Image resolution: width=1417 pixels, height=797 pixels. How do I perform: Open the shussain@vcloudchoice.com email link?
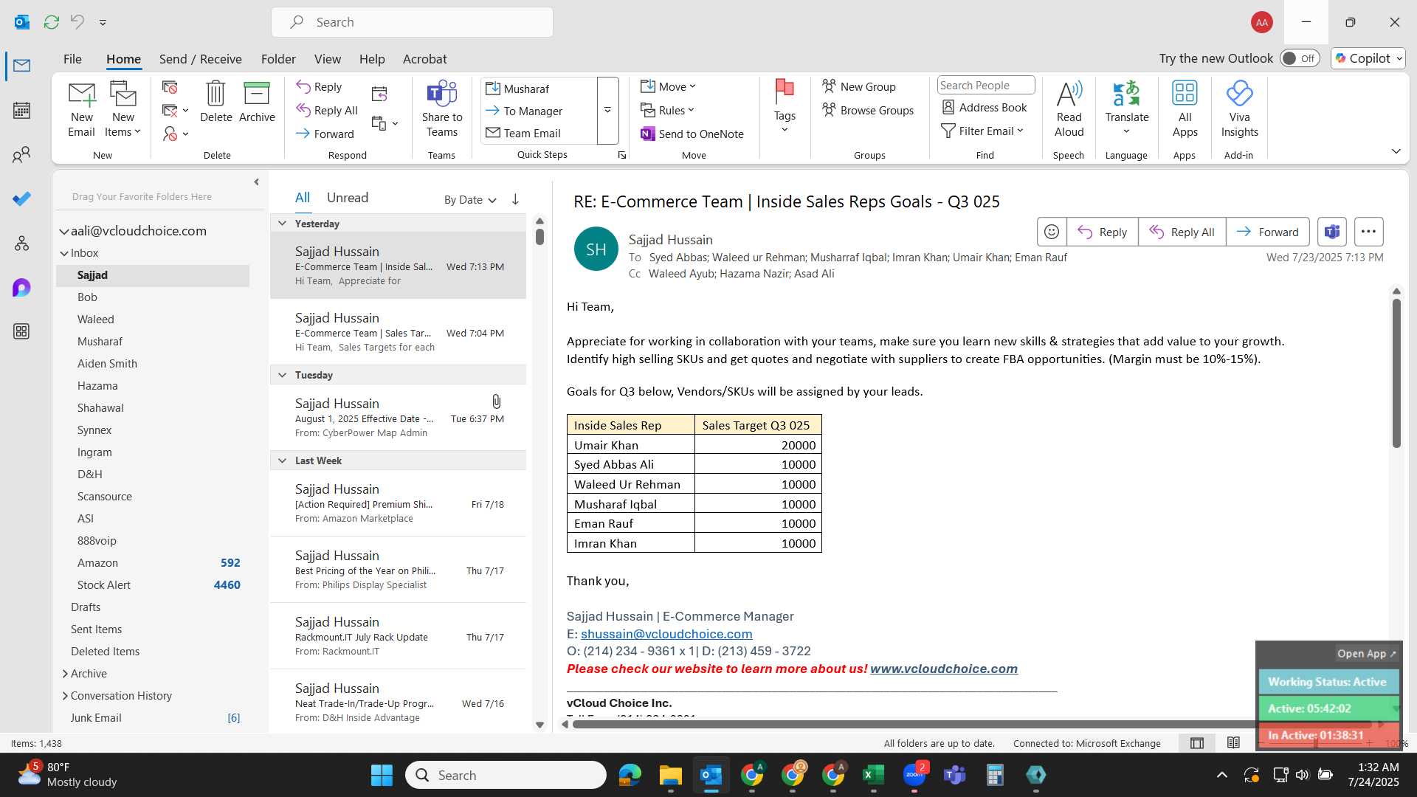coord(666,634)
